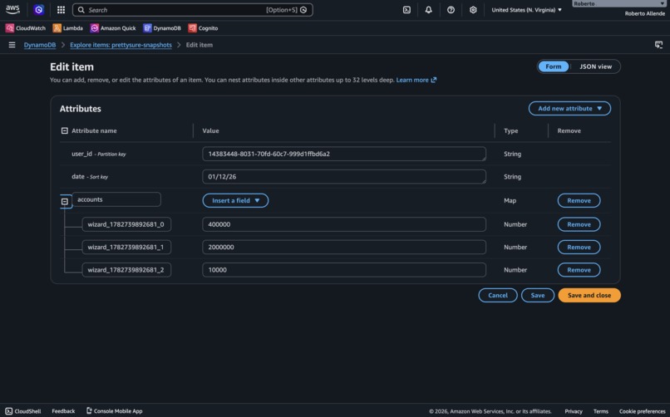Open the Amazon Quick favorite shortcut

tap(113, 28)
